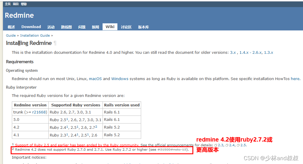Switch to the 概述 tab
Image resolution: width=303 pixels, height=164 pixels.
11,27
